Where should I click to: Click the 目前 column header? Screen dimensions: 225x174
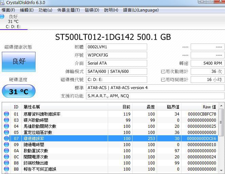tap(120, 107)
